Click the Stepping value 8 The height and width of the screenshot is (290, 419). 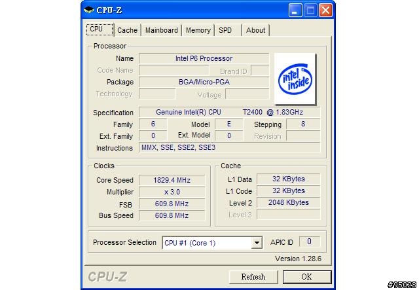(x=303, y=124)
